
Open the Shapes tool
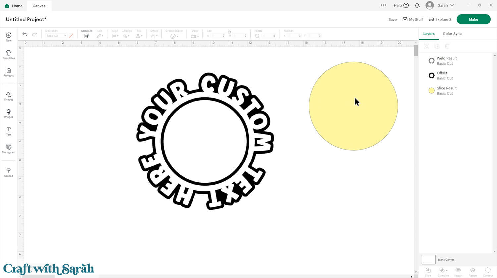click(x=9, y=96)
